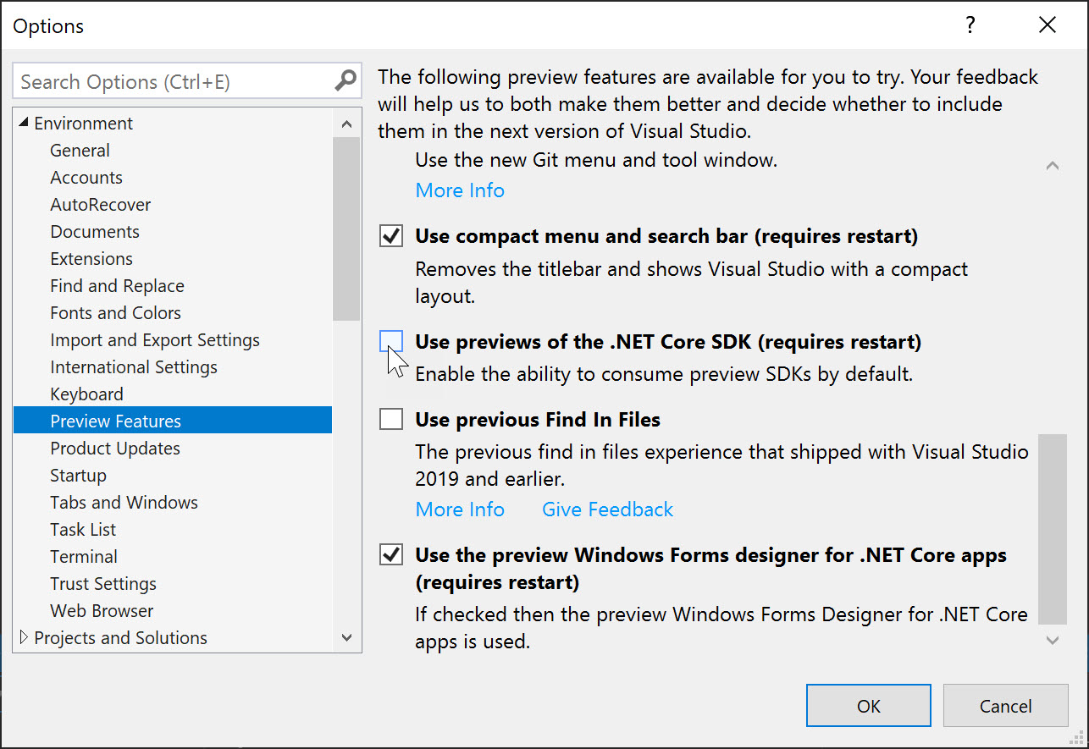Open the AutoRecover settings page
Screen dimensions: 1089x749
click(100, 205)
